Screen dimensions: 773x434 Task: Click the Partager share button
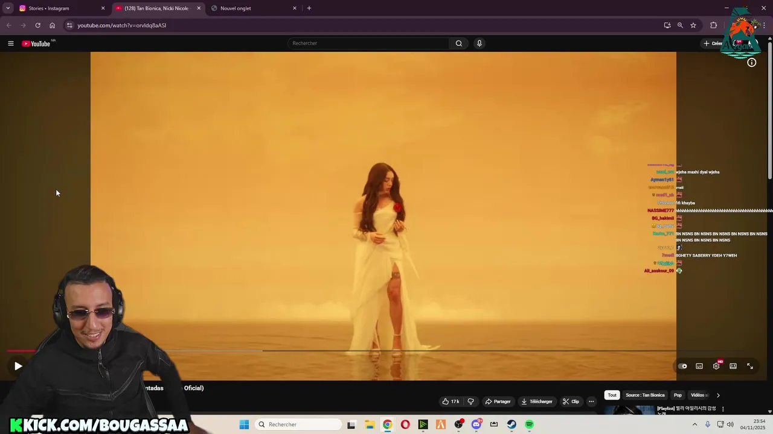click(x=498, y=401)
